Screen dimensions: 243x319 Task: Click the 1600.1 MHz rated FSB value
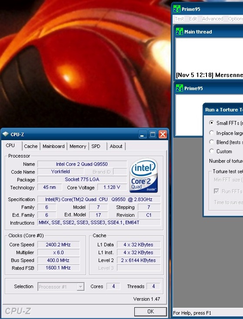[59, 268]
